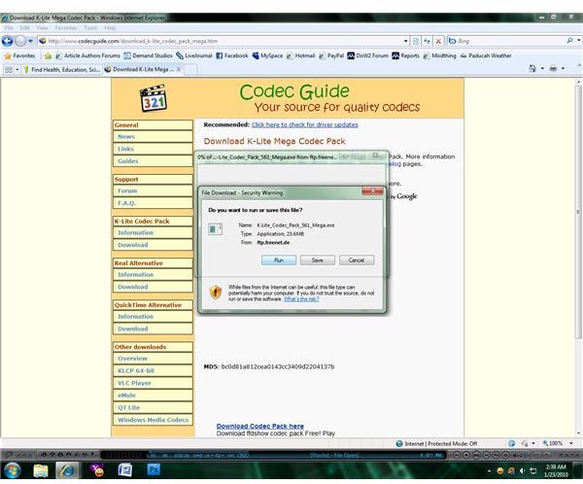The image size is (583, 484).
Task: Open the Help menu
Action: (110, 28)
